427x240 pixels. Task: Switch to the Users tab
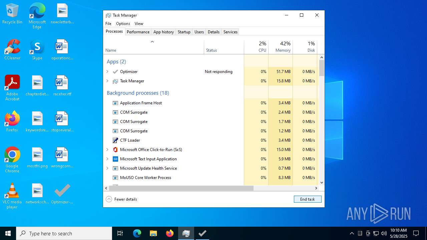199,32
